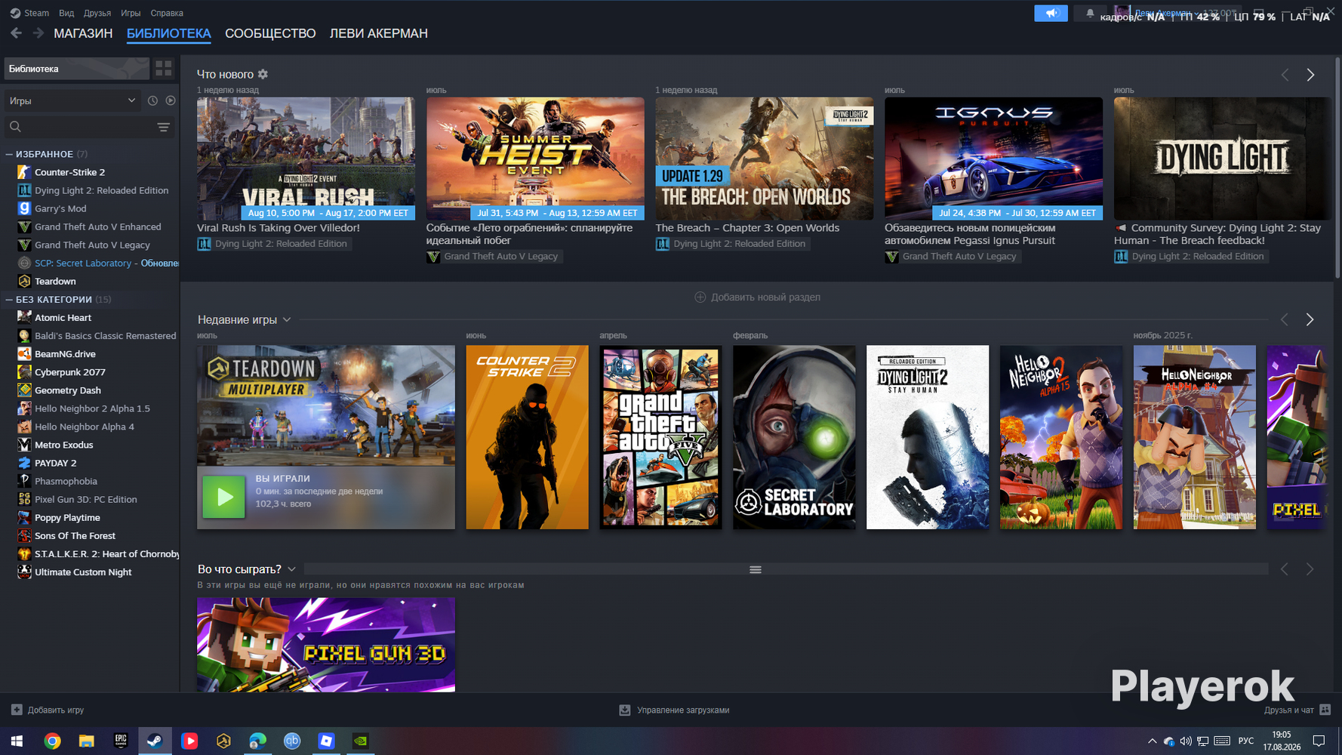Expand the Недавние игры shelf dropdown
Image resolution: width=1342 pixels, height=755 pixels.
pyautogui.click(x=287, y=320)
